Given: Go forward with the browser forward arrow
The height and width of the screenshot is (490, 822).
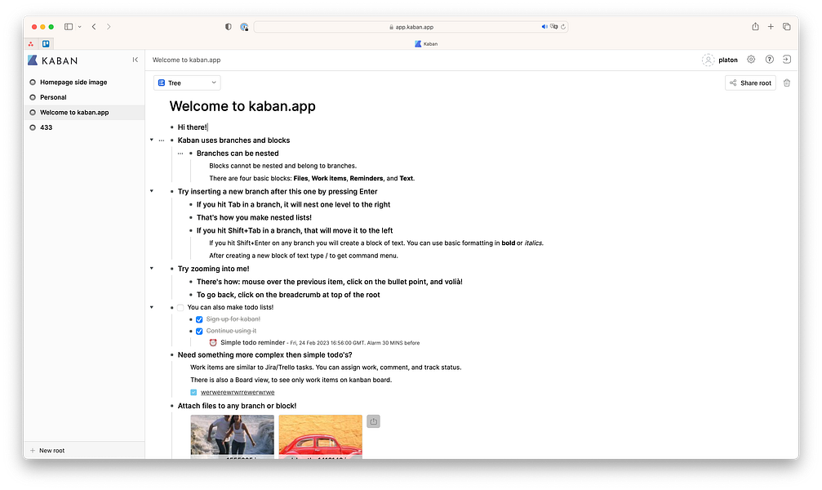Looking at the screenshot, I should [109, 27].
